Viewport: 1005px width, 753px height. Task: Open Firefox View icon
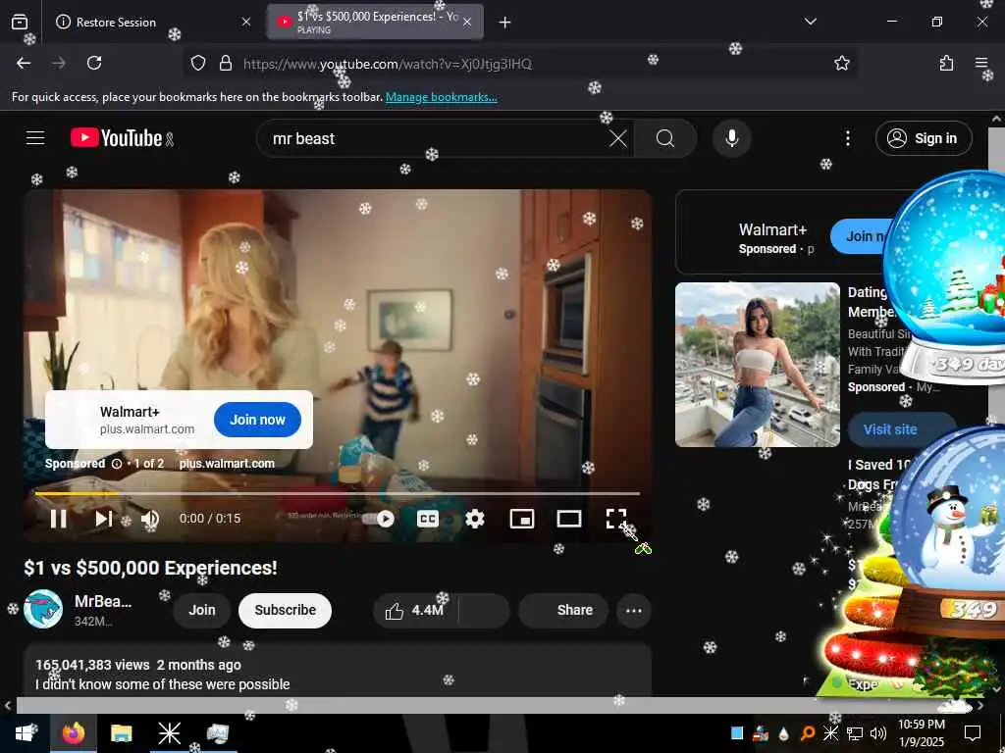[x=20, y=23]
